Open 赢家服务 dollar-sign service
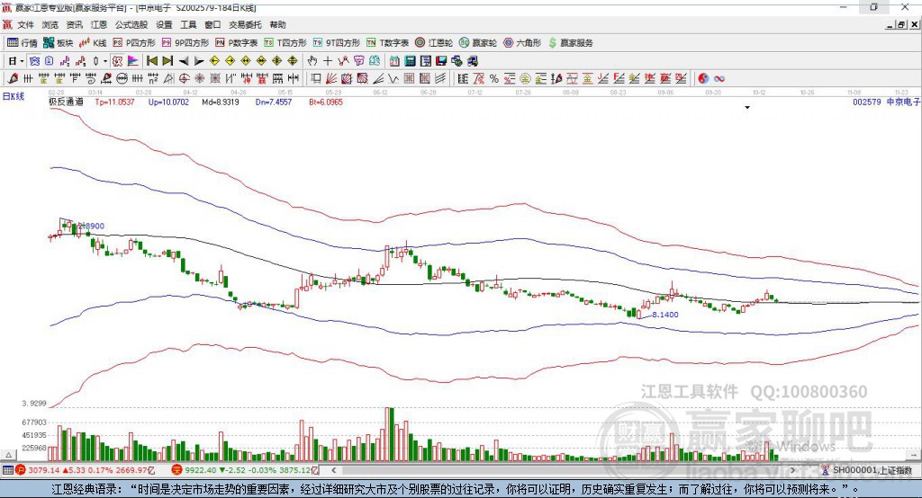The height and width of the screenshot is (498, 922). tap(570, 43)
